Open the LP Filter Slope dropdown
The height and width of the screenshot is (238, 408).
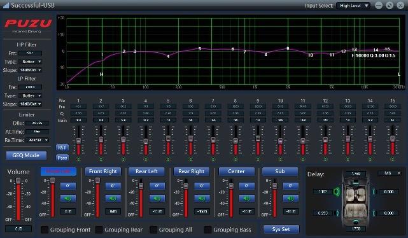(31, 104)
